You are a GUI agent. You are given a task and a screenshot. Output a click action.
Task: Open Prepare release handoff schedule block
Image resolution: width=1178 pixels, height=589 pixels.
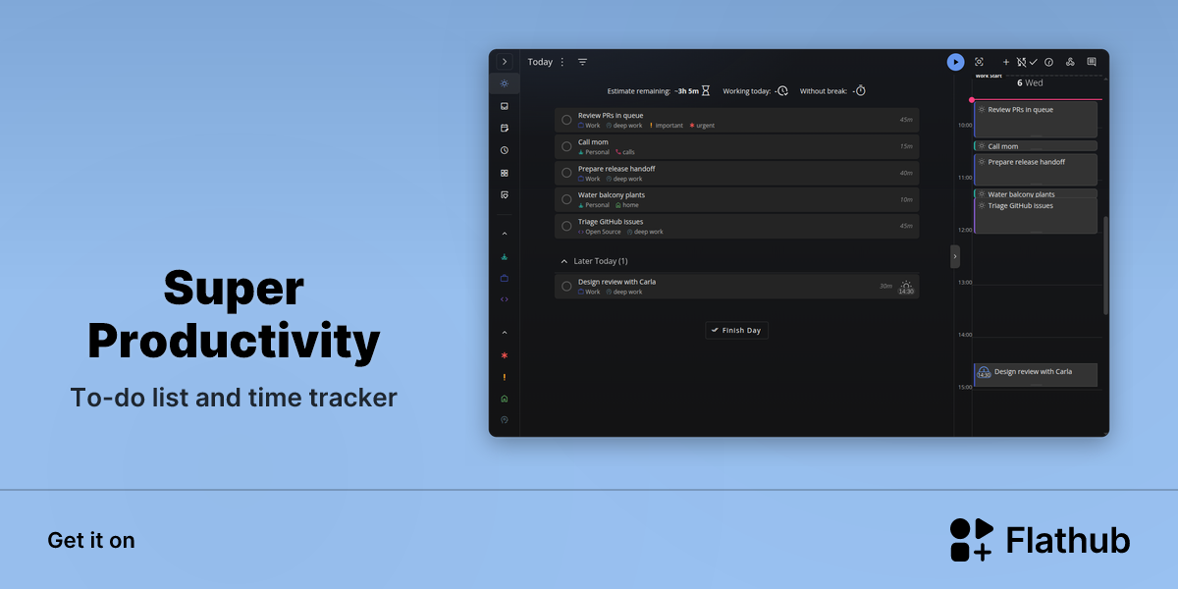(x=1036, y=169)
